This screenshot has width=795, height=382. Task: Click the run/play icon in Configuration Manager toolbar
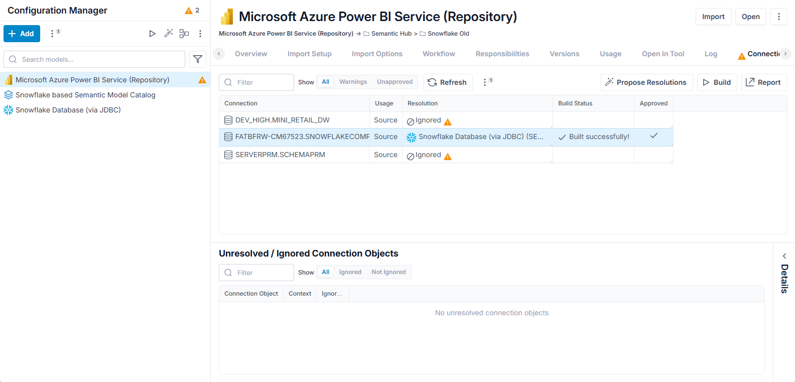point(152,34)
